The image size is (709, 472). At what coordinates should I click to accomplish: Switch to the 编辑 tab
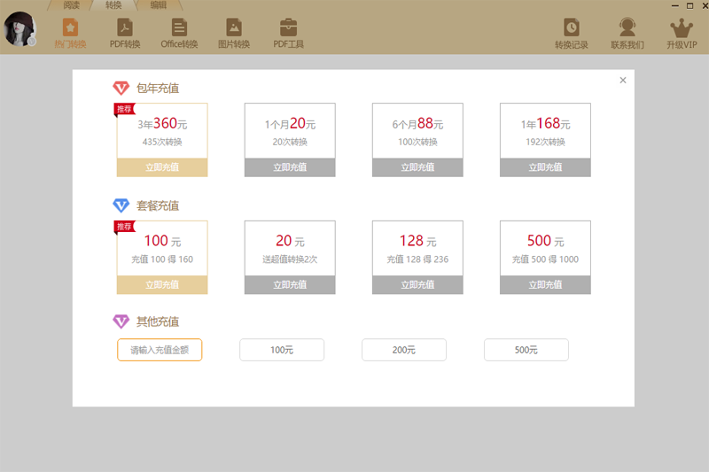click(x=158, y=5)
